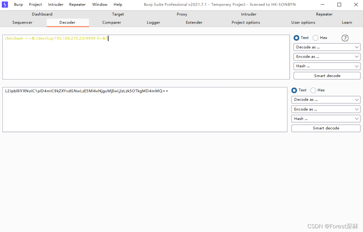Switch to the Target tab
The height and width of the screenshot is (232, 363).
[x=118, y=14]
